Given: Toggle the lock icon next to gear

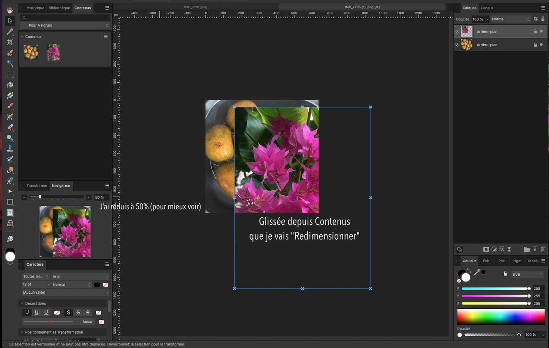Looking at the screenshot, I should click(x=543, y=19).
